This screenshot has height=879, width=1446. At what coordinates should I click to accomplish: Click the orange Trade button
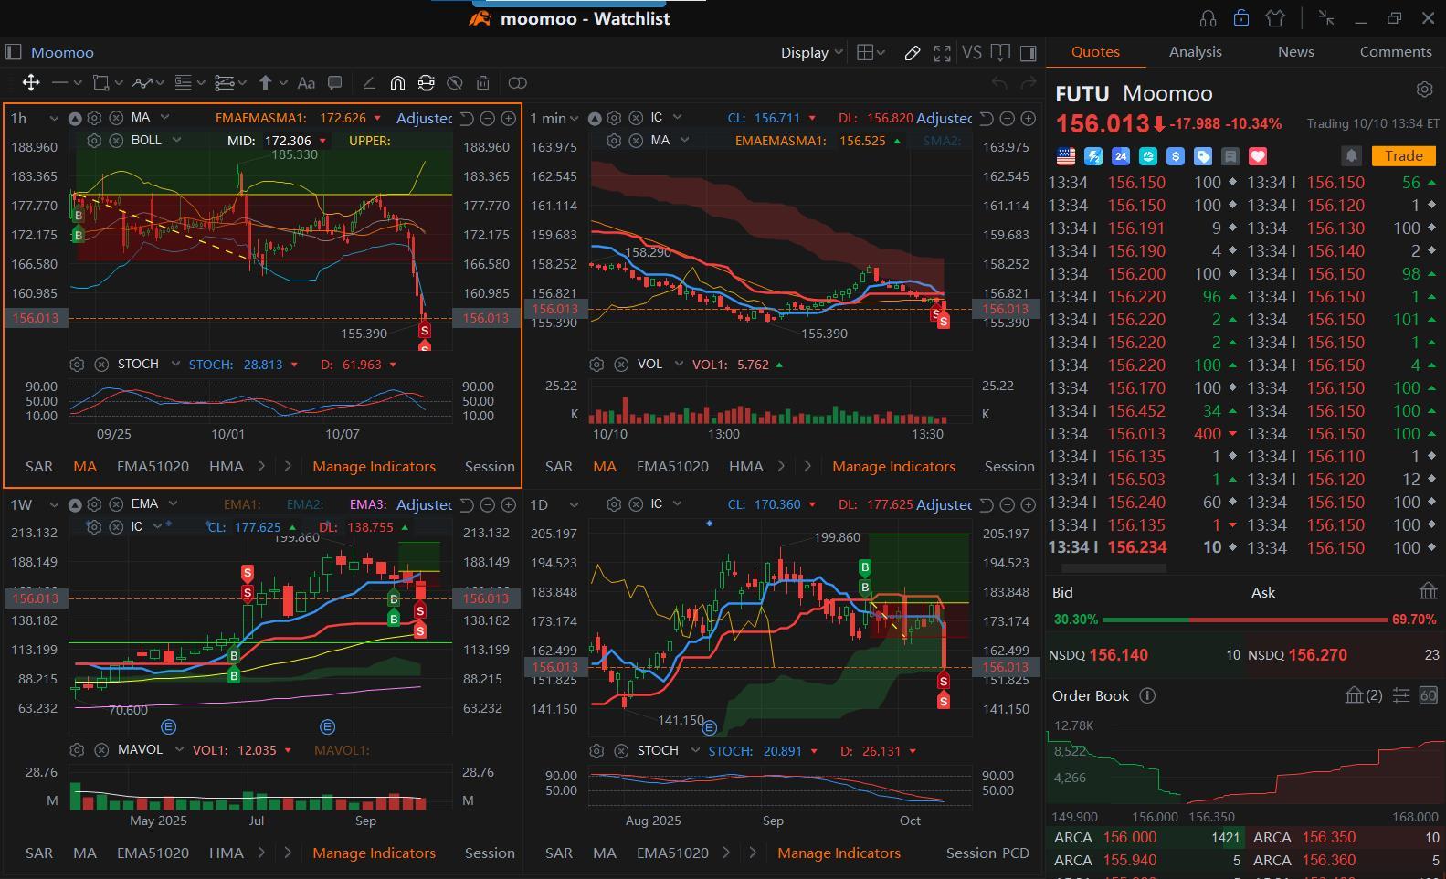point(1403,156)
